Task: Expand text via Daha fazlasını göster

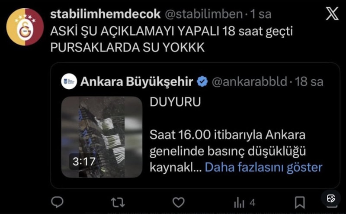Action: [x=263, y=167]
